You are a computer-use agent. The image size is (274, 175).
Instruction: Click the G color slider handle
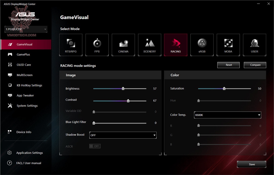pos(198,135)
